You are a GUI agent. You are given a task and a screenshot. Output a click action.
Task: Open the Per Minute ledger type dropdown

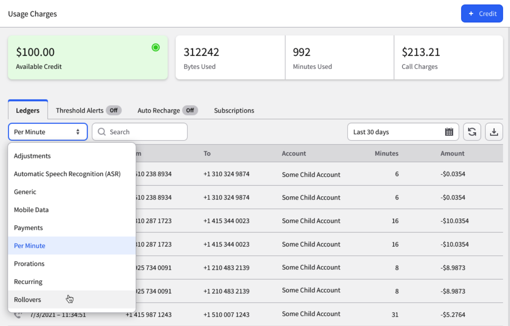click(x=48, y=132)
